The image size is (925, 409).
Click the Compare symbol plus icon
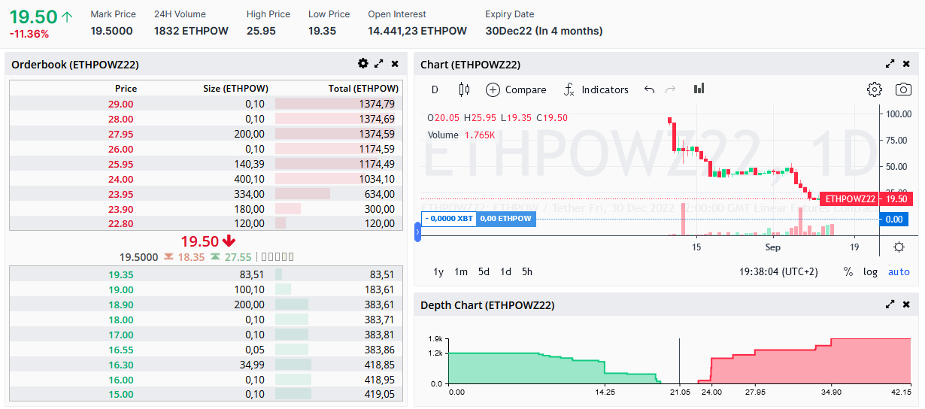coord(493,89)
